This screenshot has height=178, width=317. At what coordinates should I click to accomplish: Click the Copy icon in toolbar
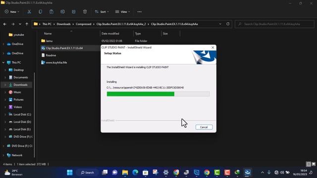pyautogui.click(x=41, y=12)
